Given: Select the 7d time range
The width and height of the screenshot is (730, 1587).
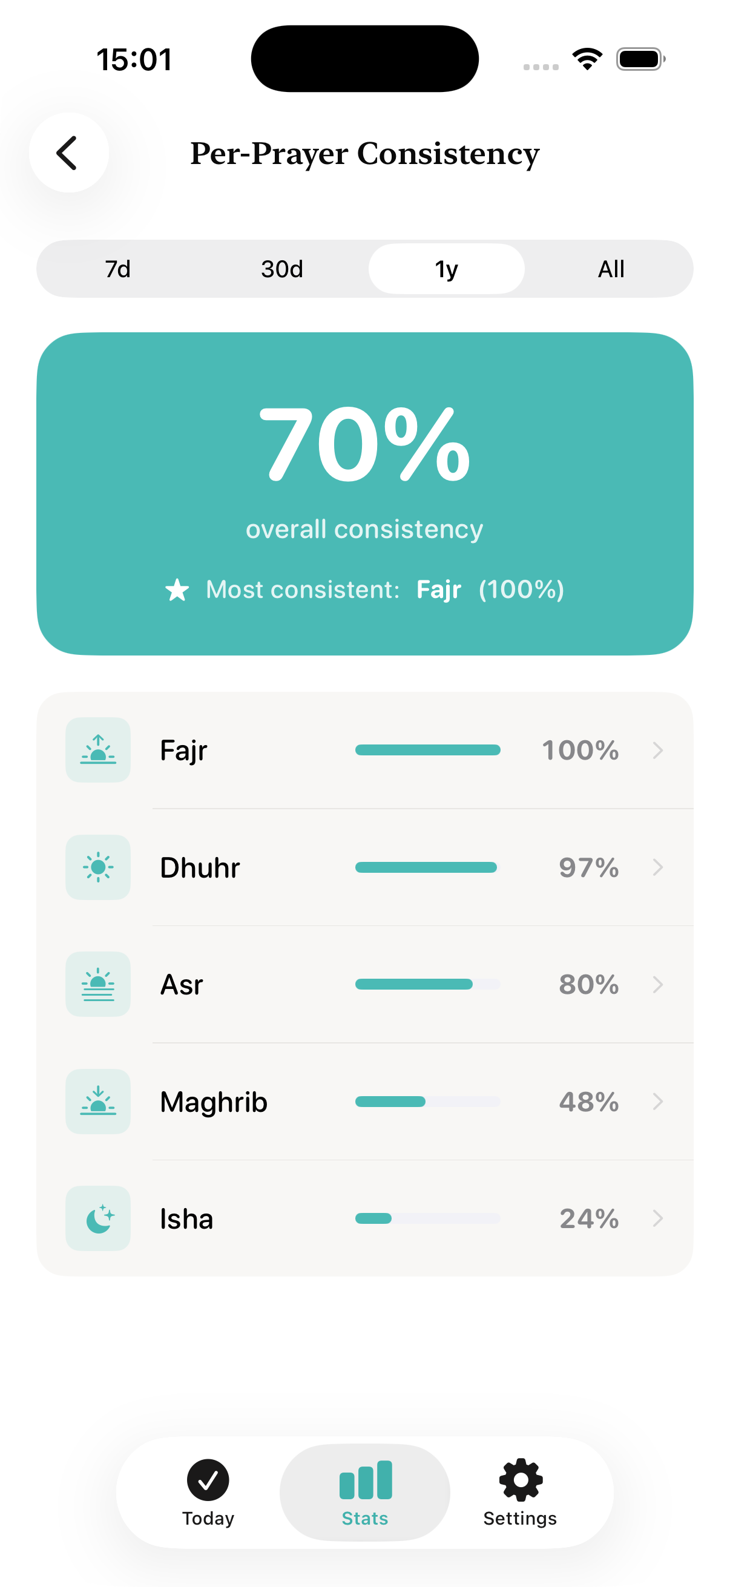Looking at the screenshot, I should pyautogui.click(x=117, y=269).
